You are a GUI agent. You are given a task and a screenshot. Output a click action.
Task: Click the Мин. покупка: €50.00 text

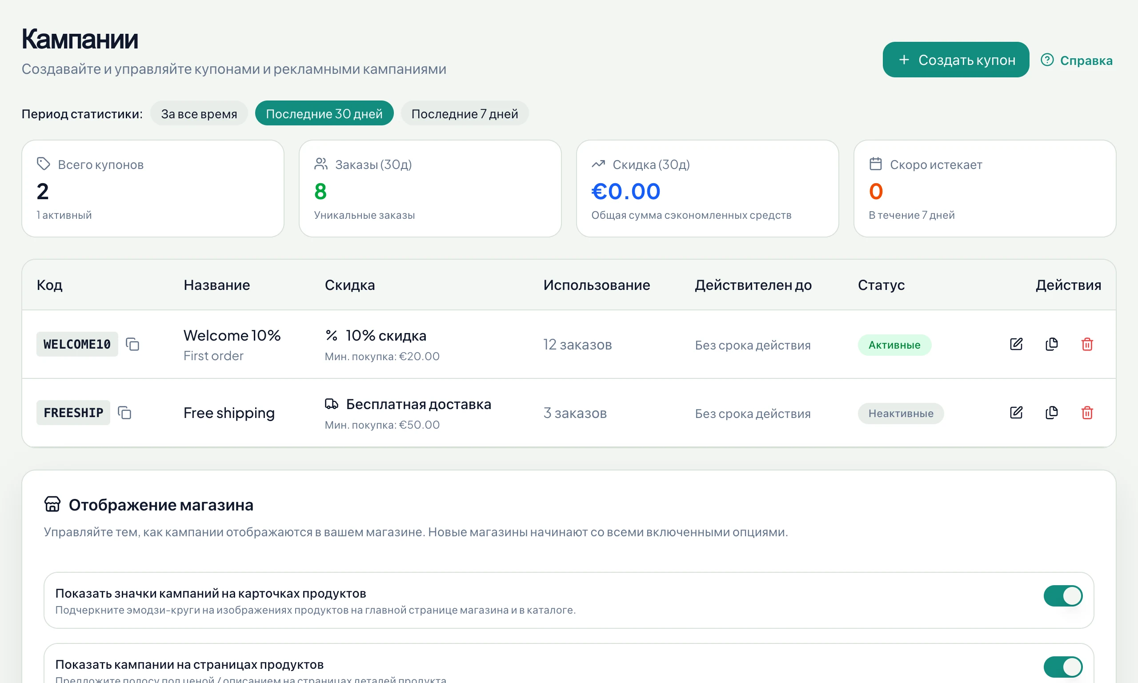pyautogui.click(x=382, y=425)
